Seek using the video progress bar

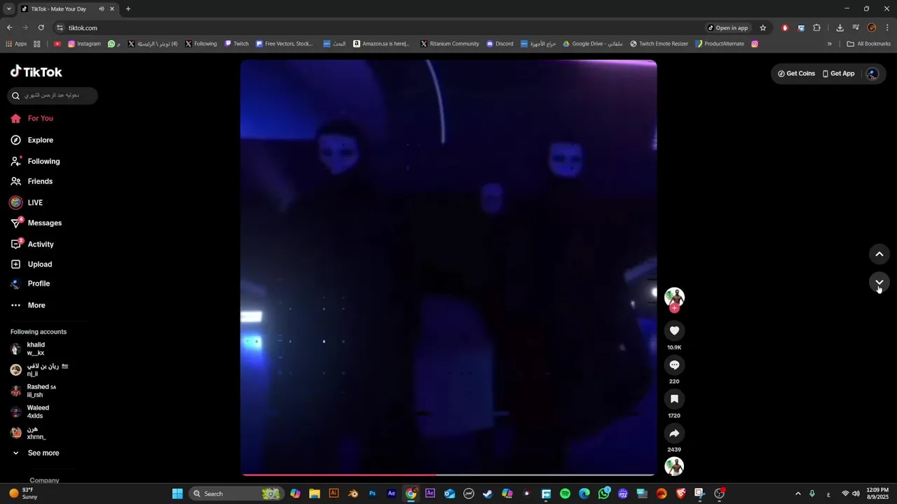(x=448, y=475)
